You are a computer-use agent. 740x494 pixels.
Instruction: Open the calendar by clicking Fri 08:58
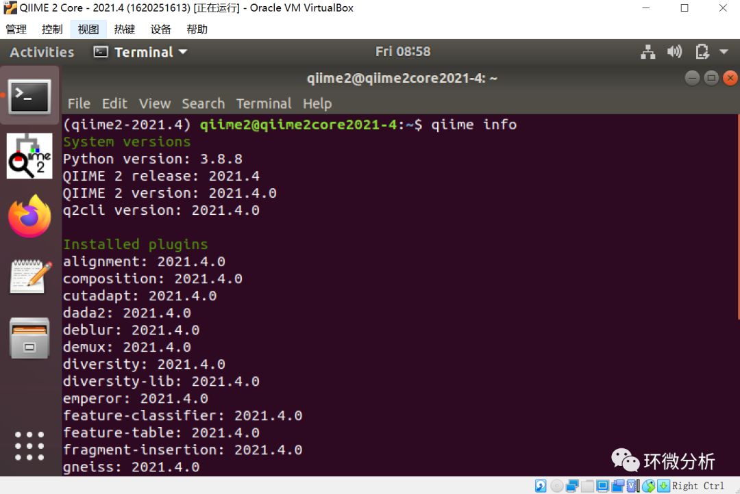(x=403, y=51)
